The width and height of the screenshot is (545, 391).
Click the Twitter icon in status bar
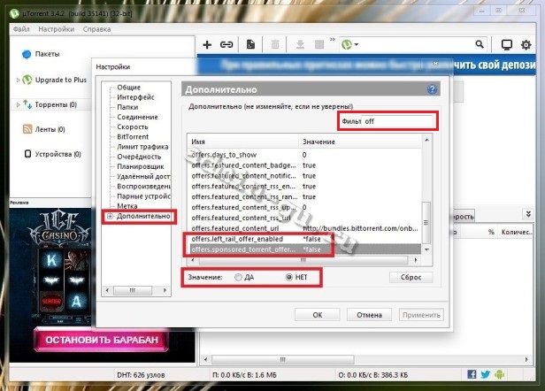click(x=487, y=376)
